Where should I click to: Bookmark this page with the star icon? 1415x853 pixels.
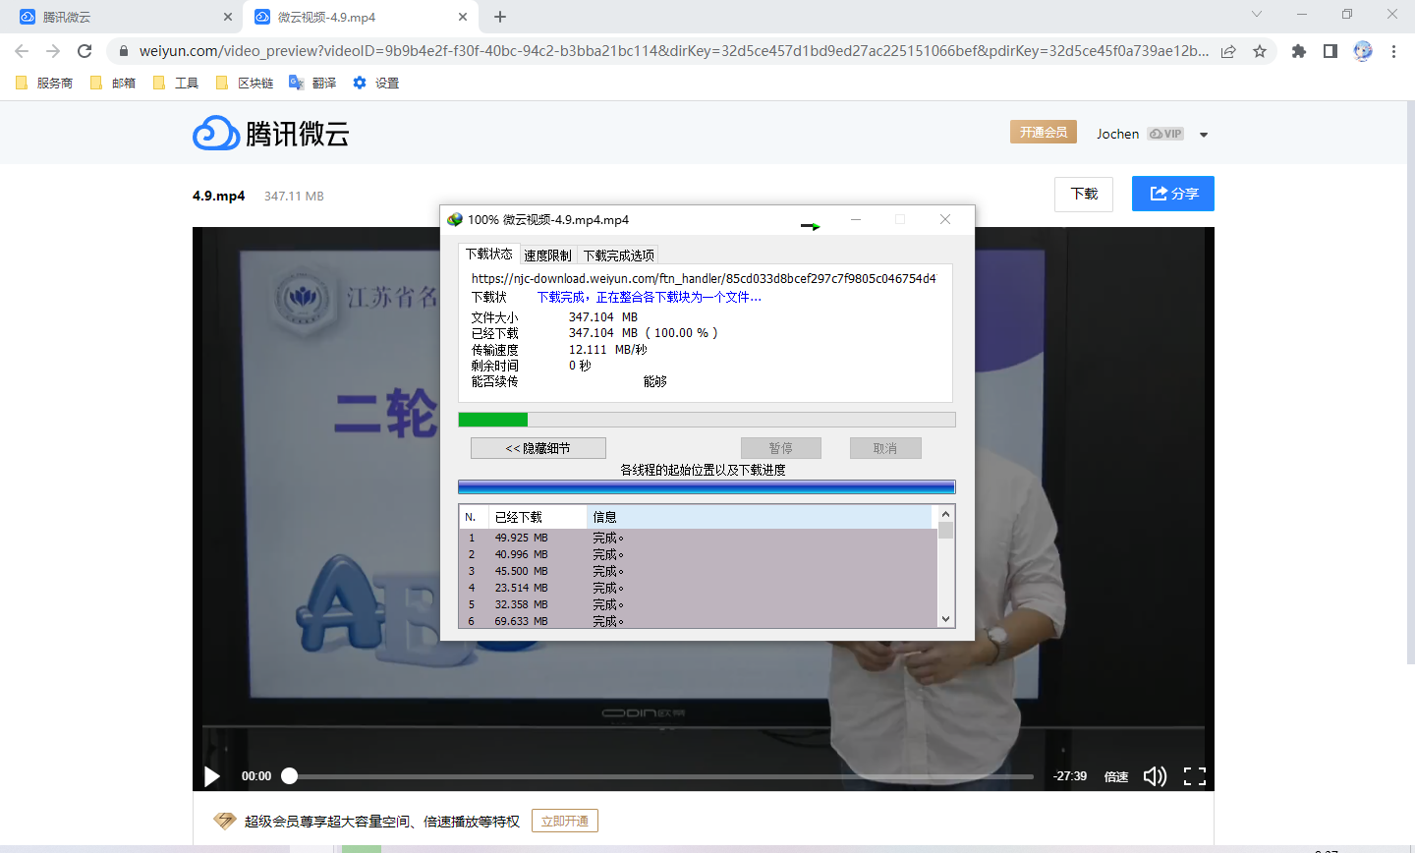click(1260, 51)
